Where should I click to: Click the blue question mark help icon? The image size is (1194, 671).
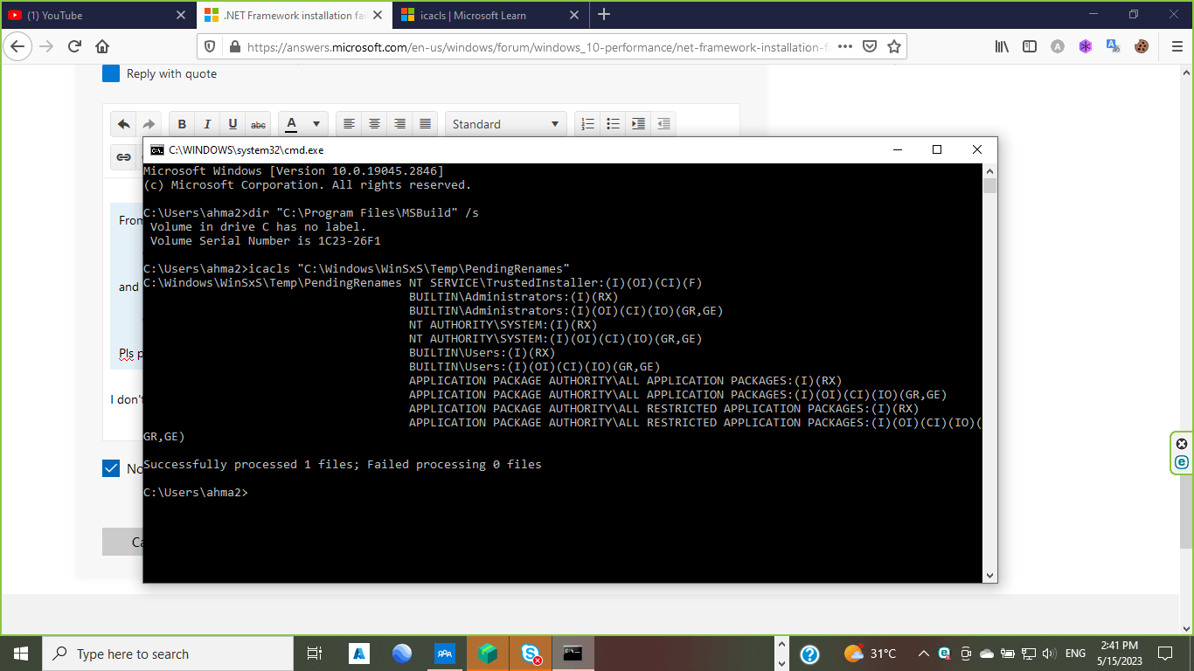pyautogui.click(x=809, y=654)
